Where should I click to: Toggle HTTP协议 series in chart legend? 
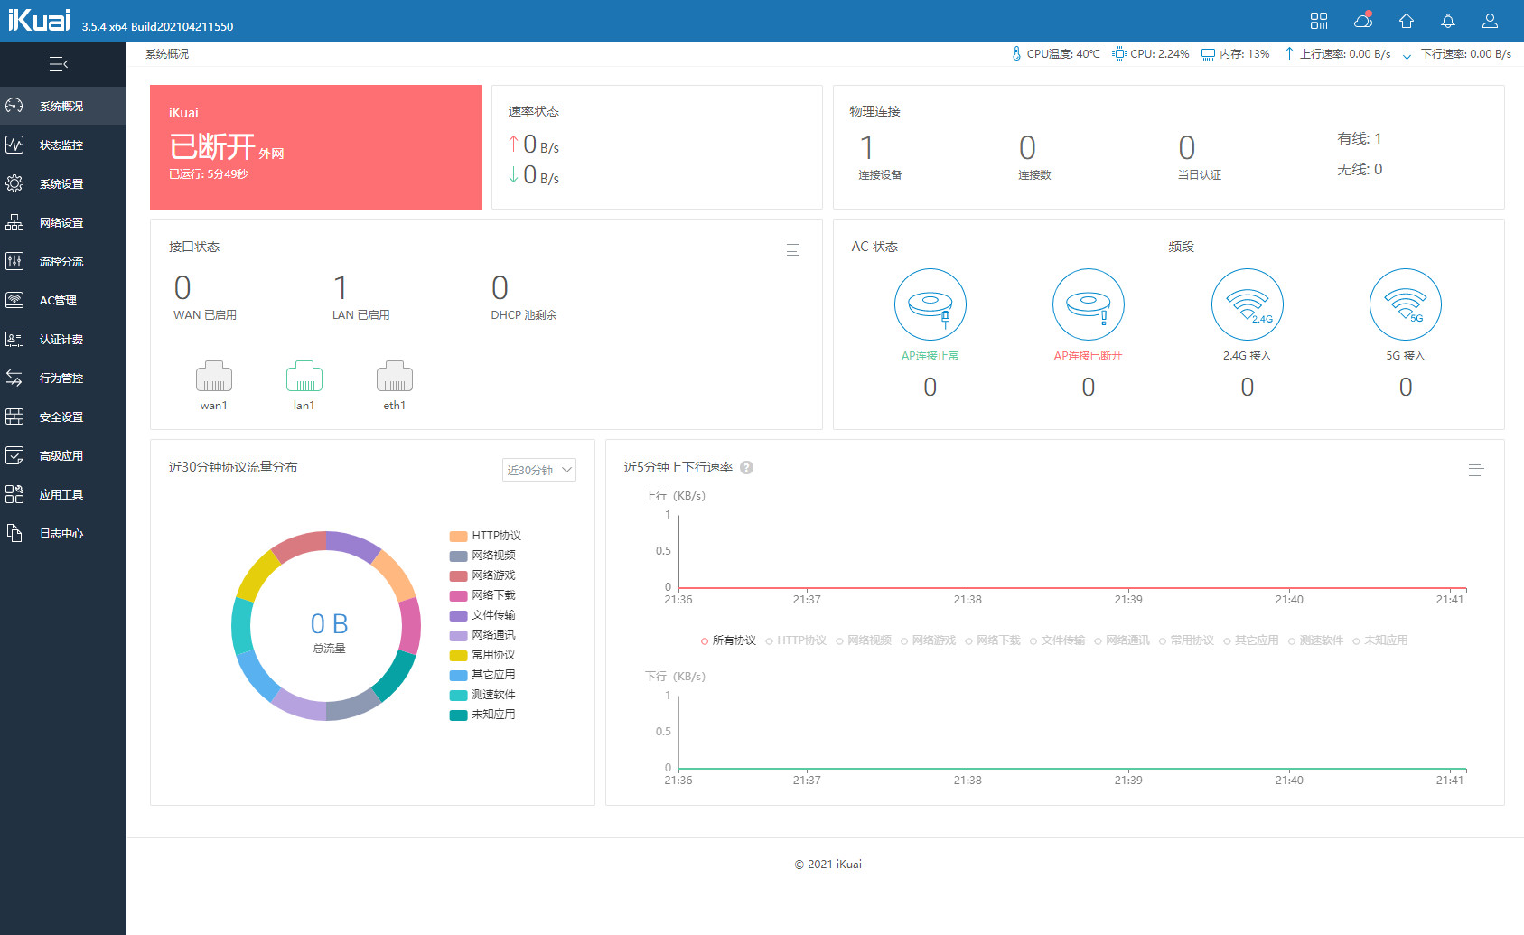[x=796, y=640]
